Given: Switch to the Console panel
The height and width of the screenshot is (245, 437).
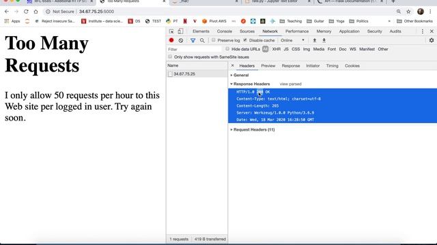Looking at the screenshot, I should [225, 31].
